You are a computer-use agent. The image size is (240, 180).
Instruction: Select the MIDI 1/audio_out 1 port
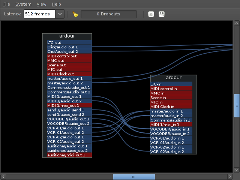coord(69,97)
